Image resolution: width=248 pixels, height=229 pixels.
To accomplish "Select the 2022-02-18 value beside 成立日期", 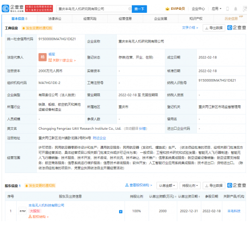I will (208, 57).
